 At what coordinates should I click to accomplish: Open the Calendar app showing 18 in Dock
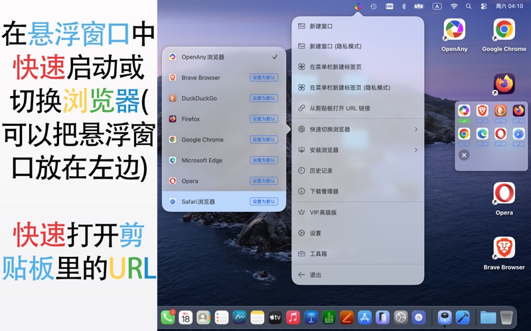coord(186,318)
